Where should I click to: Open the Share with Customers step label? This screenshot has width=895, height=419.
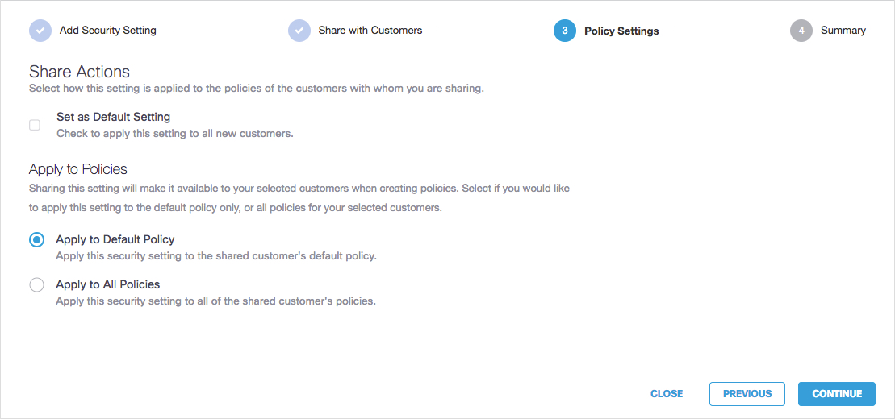[370, 31]
